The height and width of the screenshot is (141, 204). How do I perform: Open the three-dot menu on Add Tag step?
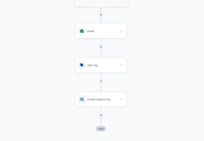click(x=121, y=65)
